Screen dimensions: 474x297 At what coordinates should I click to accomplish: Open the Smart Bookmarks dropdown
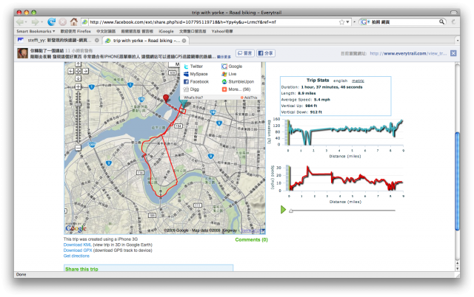pos(36,31)
